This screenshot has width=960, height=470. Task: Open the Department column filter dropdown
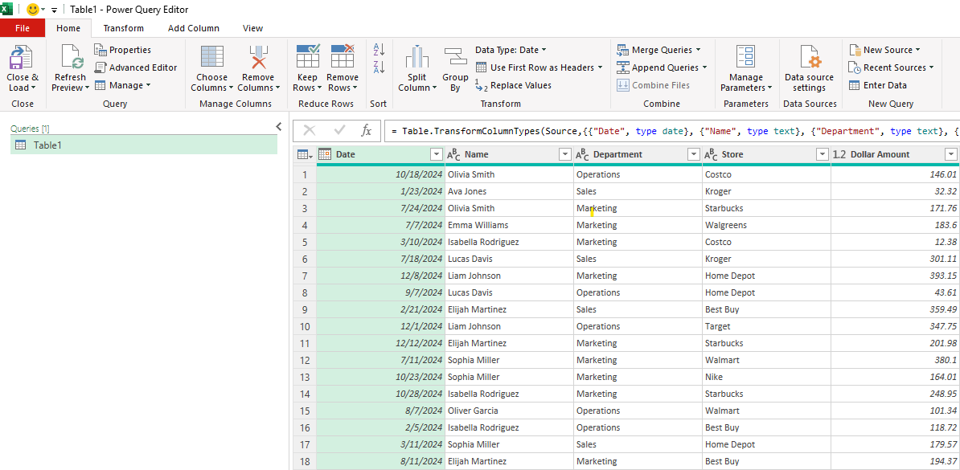point(694,155)
